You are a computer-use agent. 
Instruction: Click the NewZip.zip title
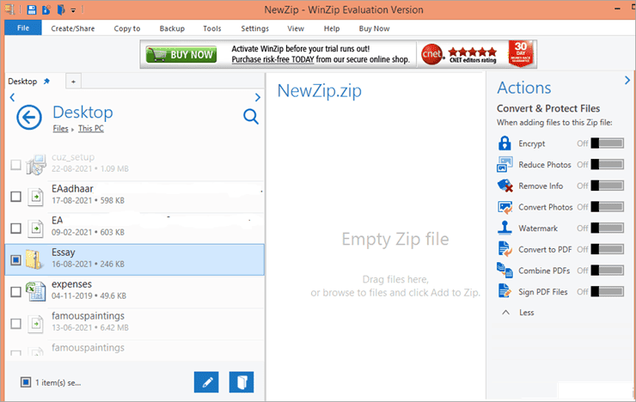319,91
